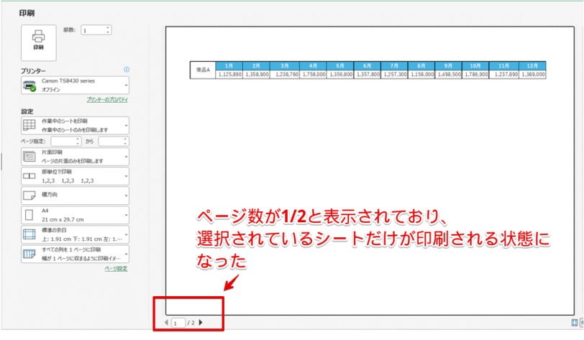Go to the next preview page arrow
This screenshot has width=584, height=340.
(x=201, y=323)
